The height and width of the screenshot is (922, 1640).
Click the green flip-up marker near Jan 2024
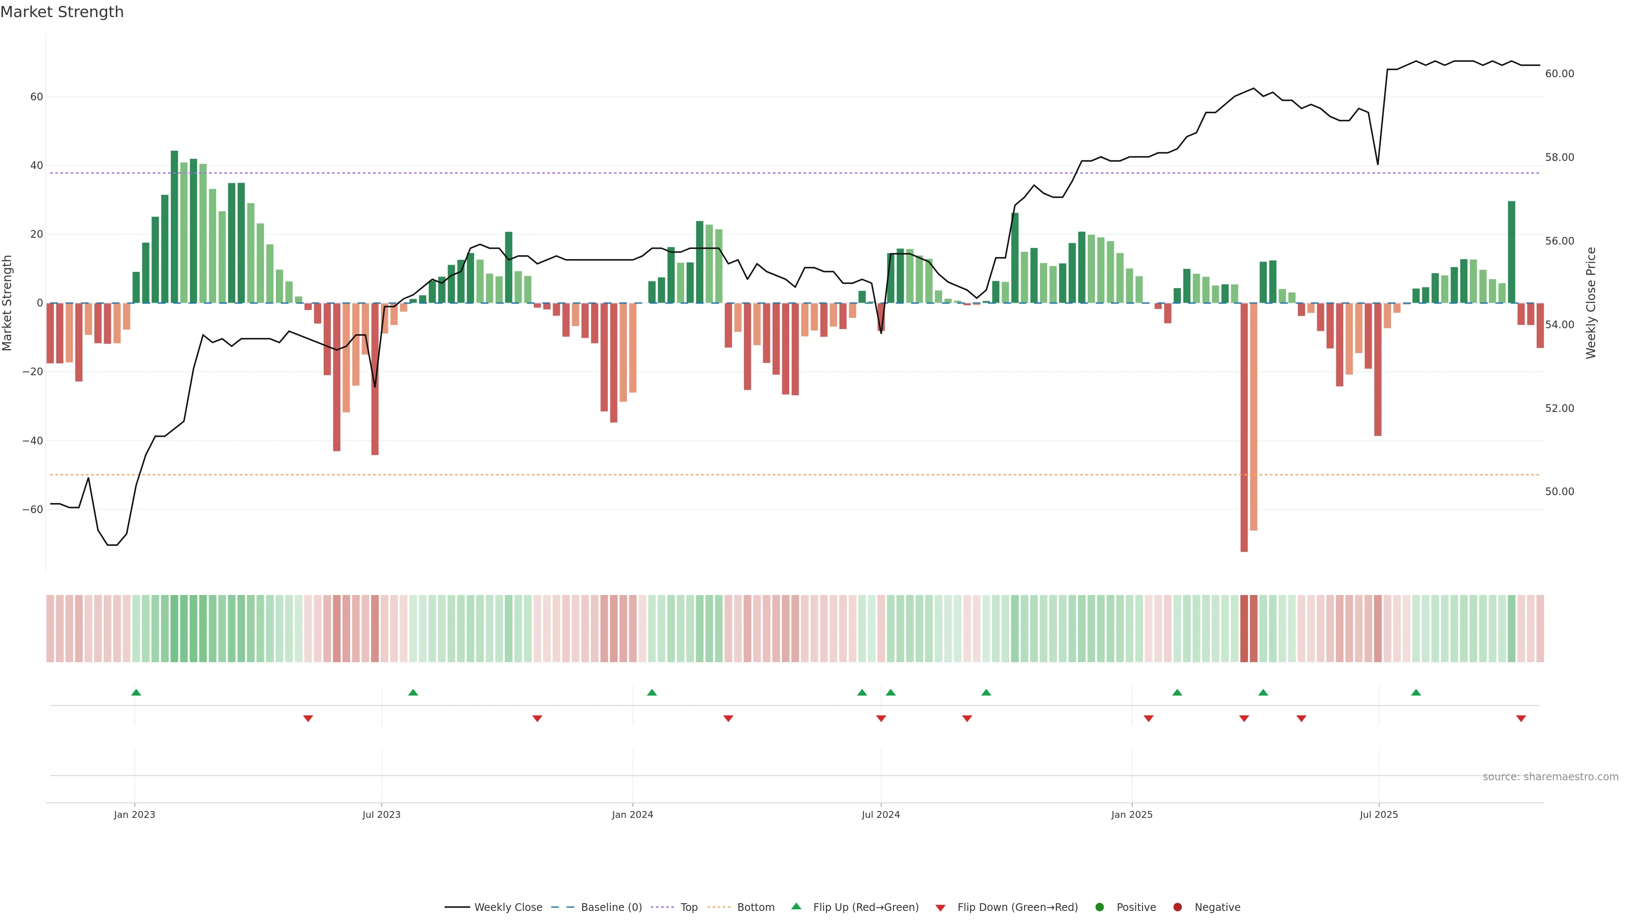[651, 692]
